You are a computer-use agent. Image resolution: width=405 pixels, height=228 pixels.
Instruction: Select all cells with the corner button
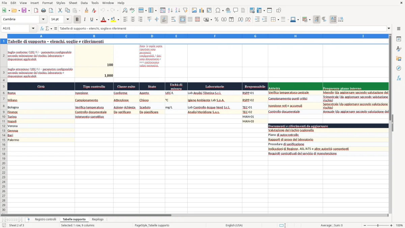coord(4,36)
